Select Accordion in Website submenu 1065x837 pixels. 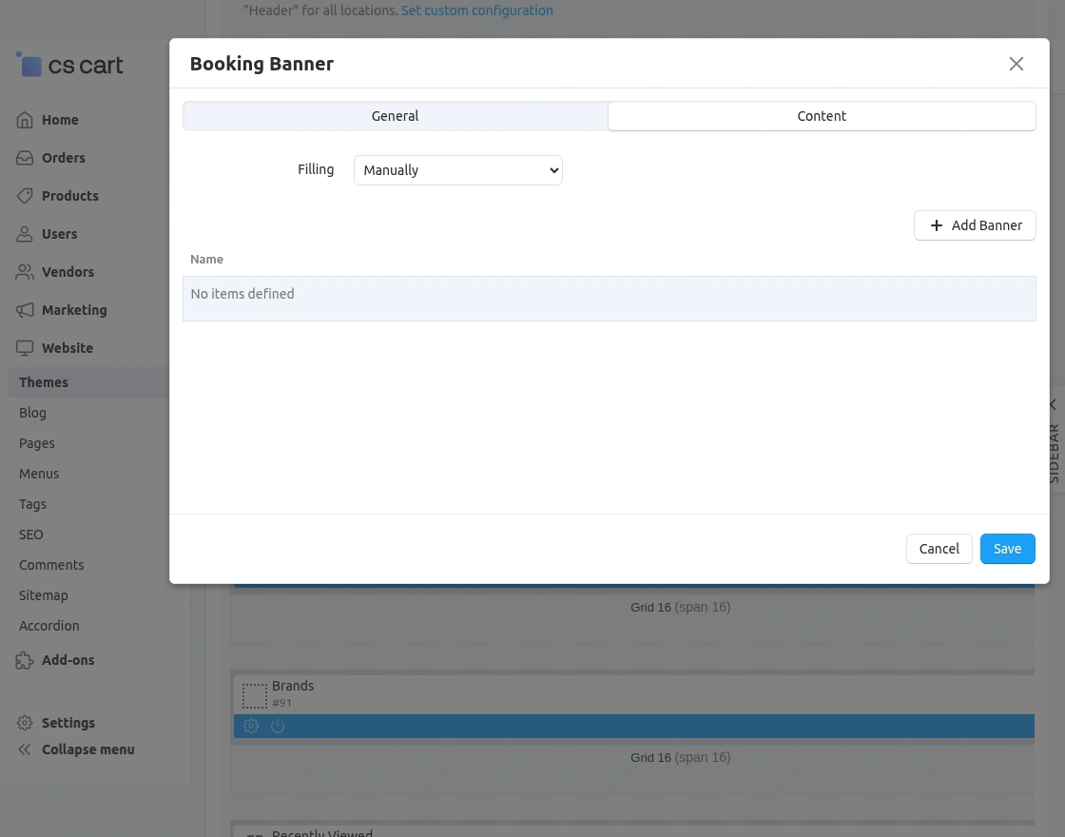click(48, 626)
